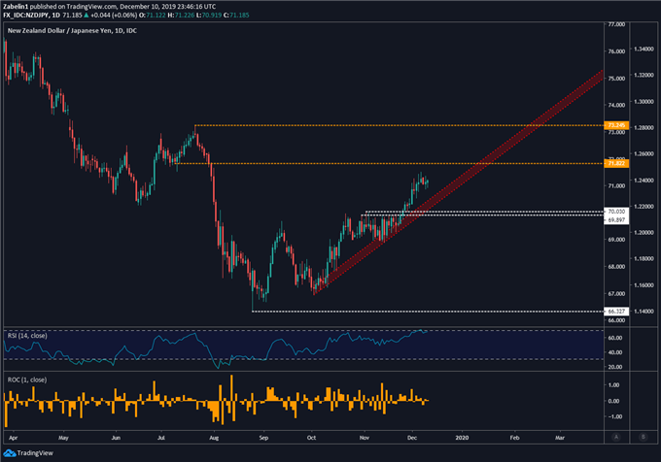Click the 2020 label on time axis
661x462 pixels.
462,438
